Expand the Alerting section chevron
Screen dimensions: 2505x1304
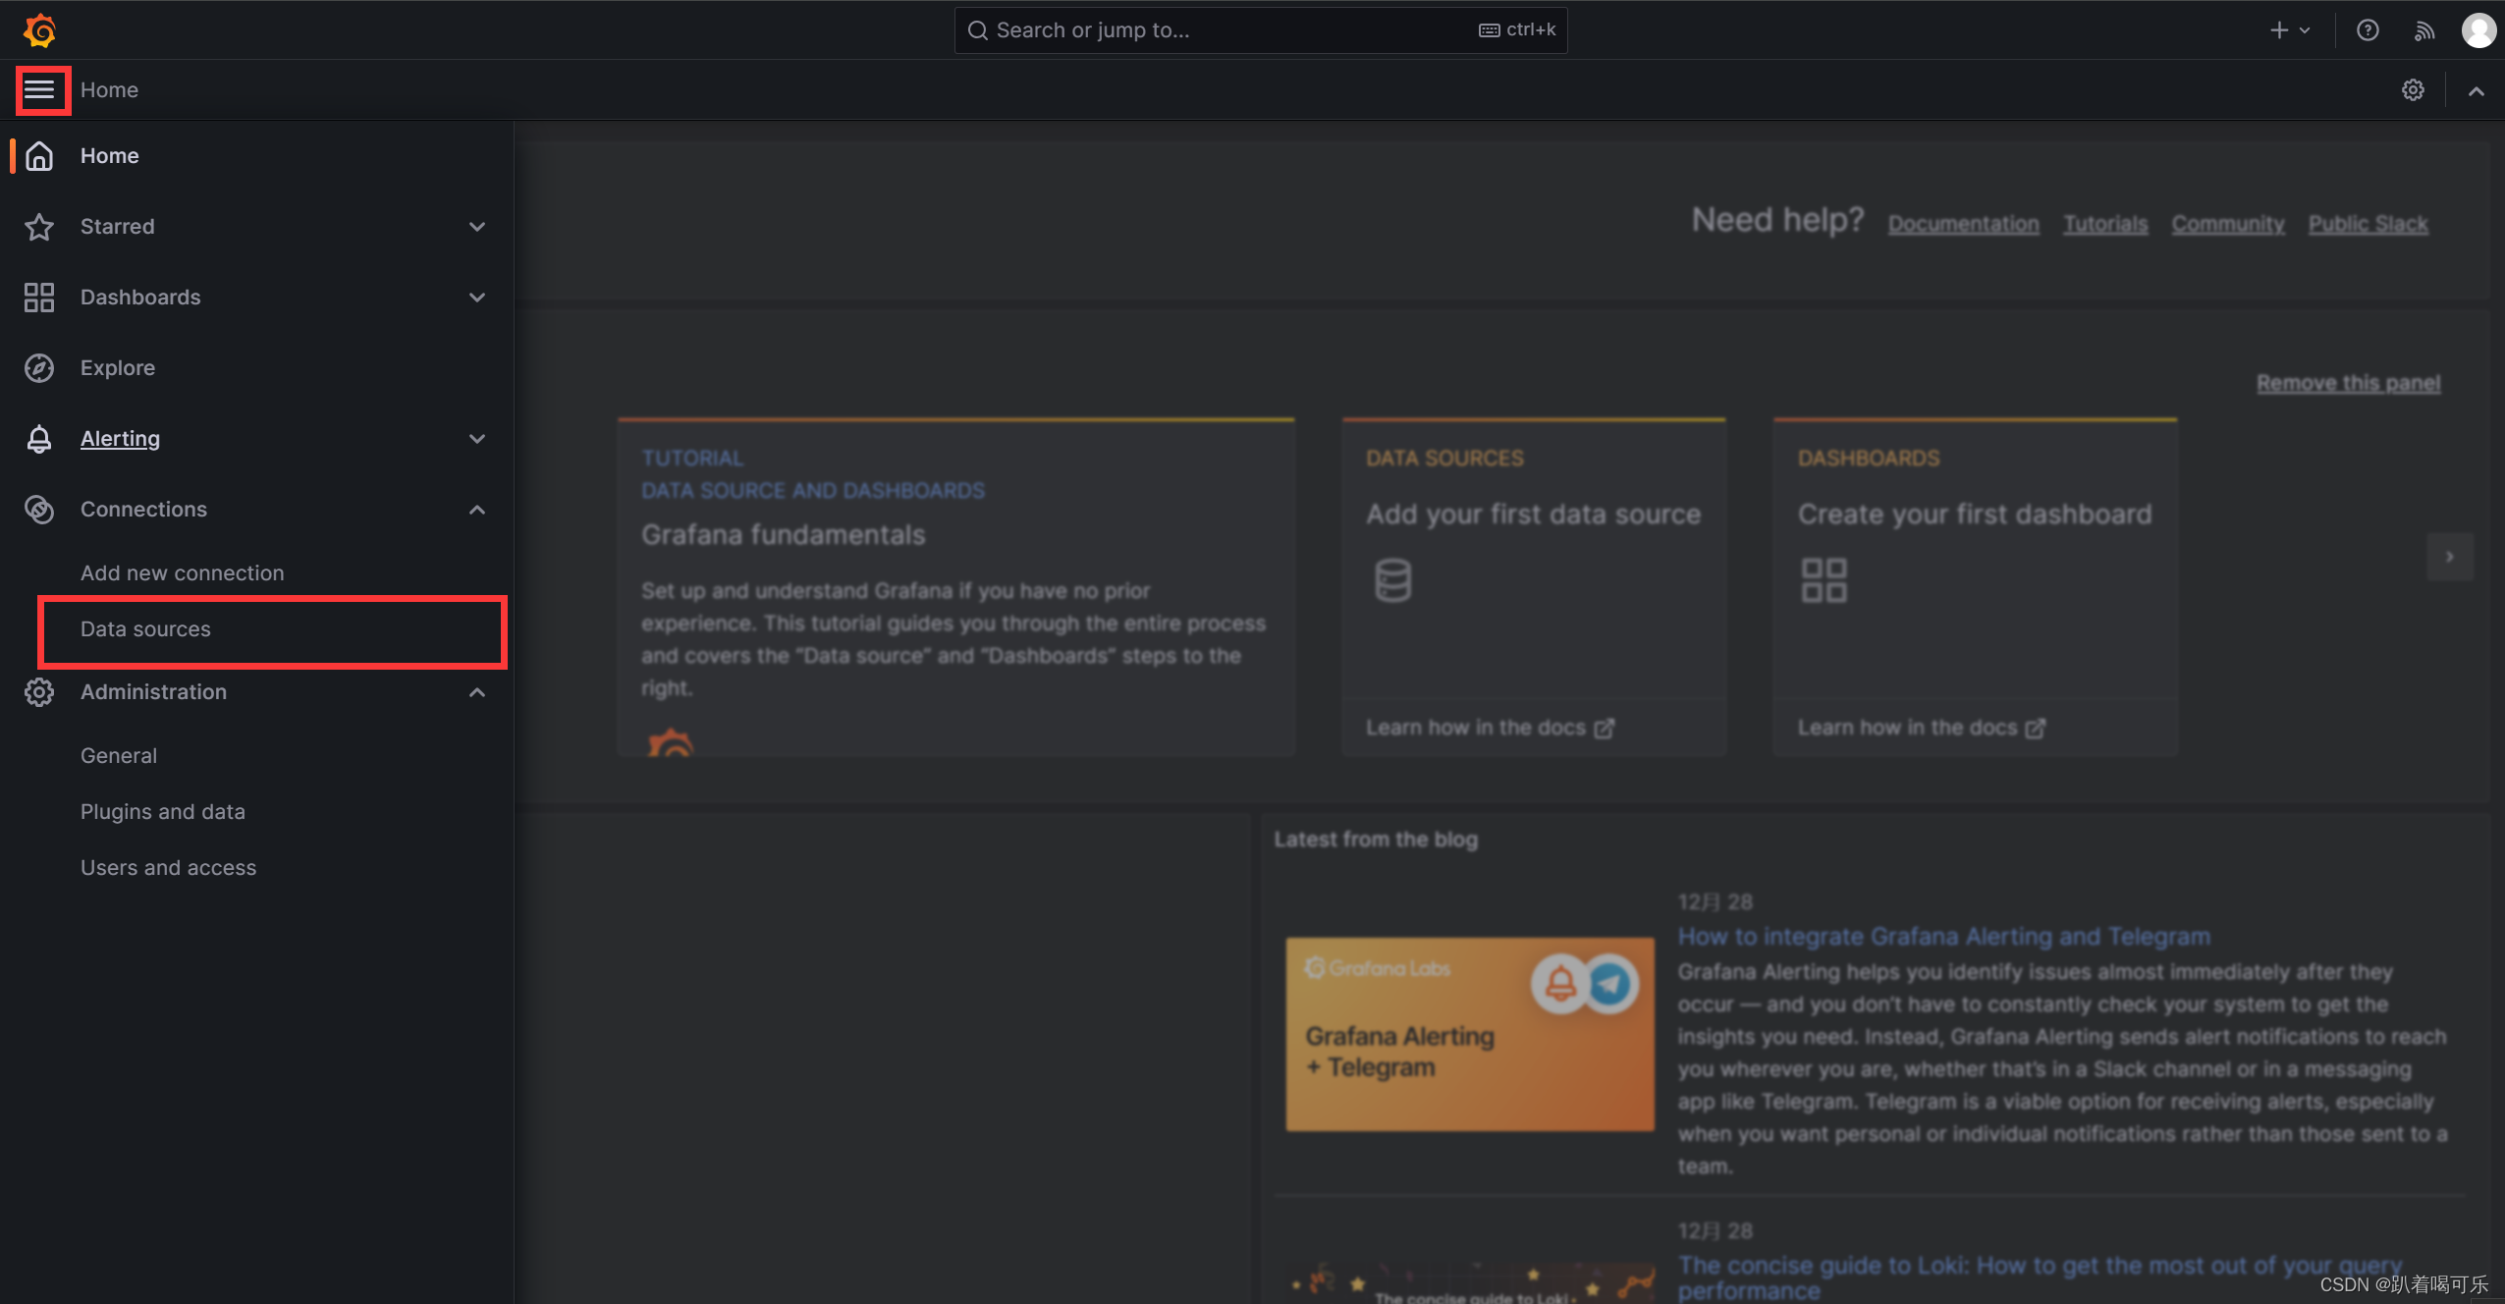pyautogui.click(x=477, y=439)
